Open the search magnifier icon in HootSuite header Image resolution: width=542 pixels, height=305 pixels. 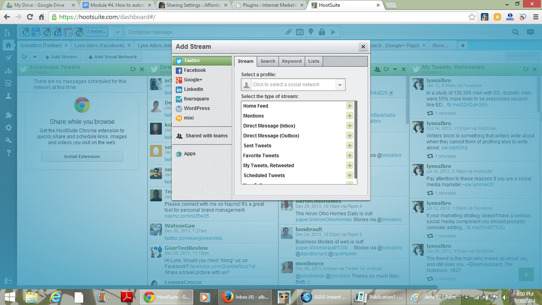click(x=515, y=32)
